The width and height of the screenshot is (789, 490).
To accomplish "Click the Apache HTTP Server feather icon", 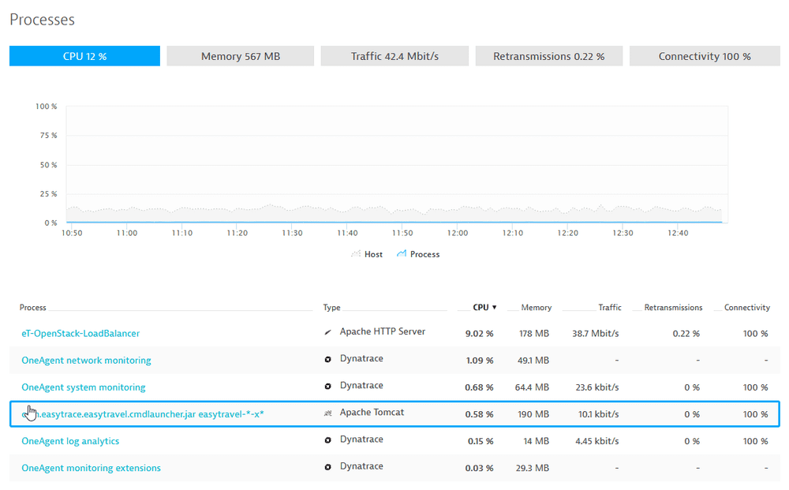I will (x=327, y=332).
